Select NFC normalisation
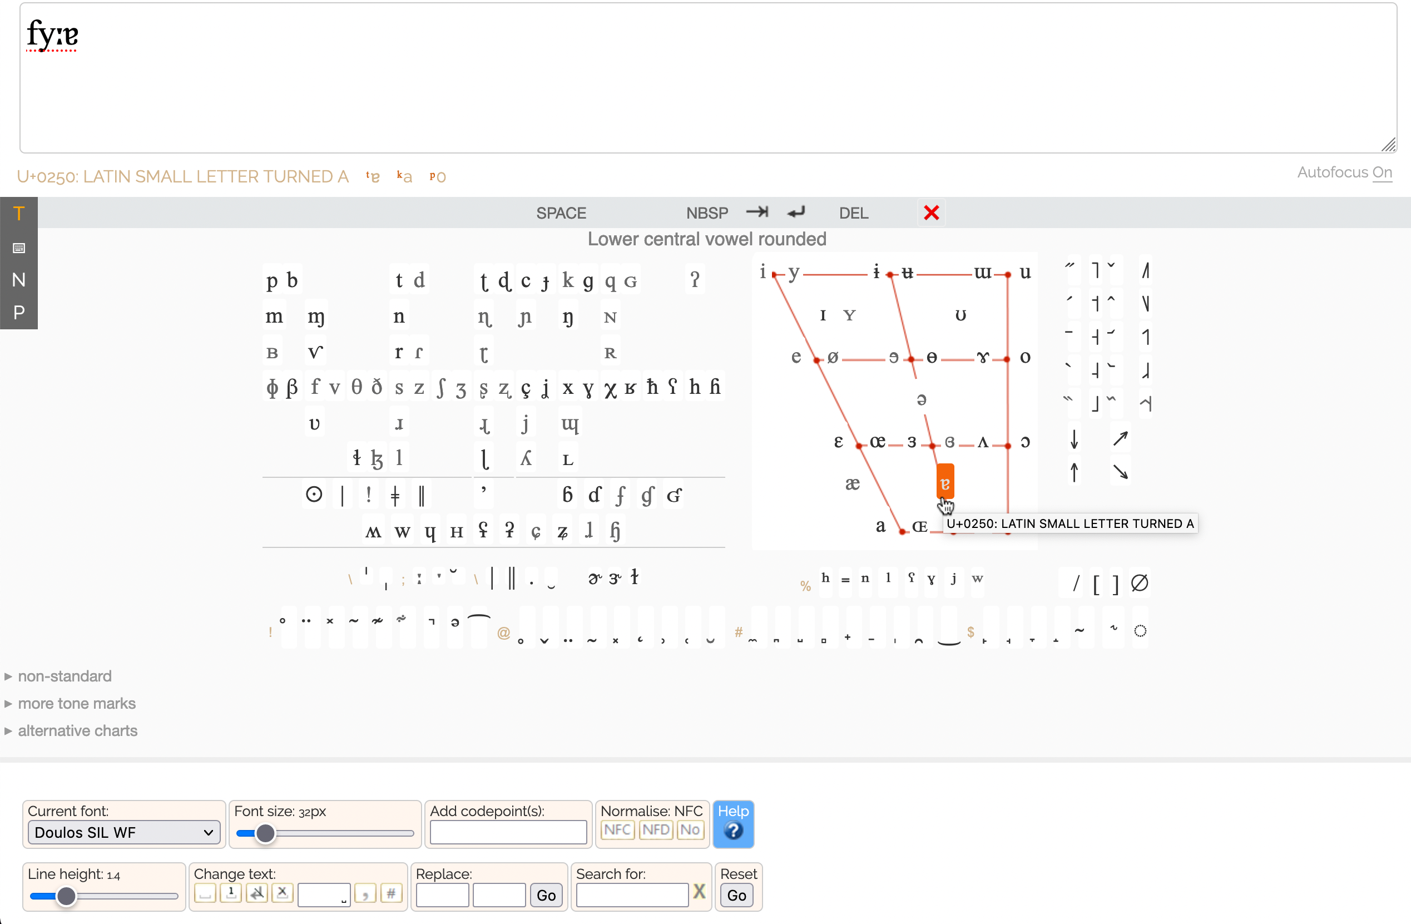This screenshot has width=1411, height=924. pos(617,829)
